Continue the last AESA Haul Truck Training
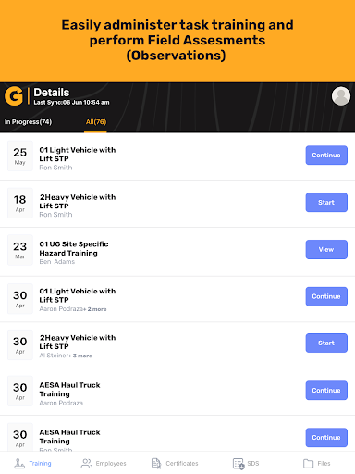Screen dimensions: 355x474 (x=326, y=438)
